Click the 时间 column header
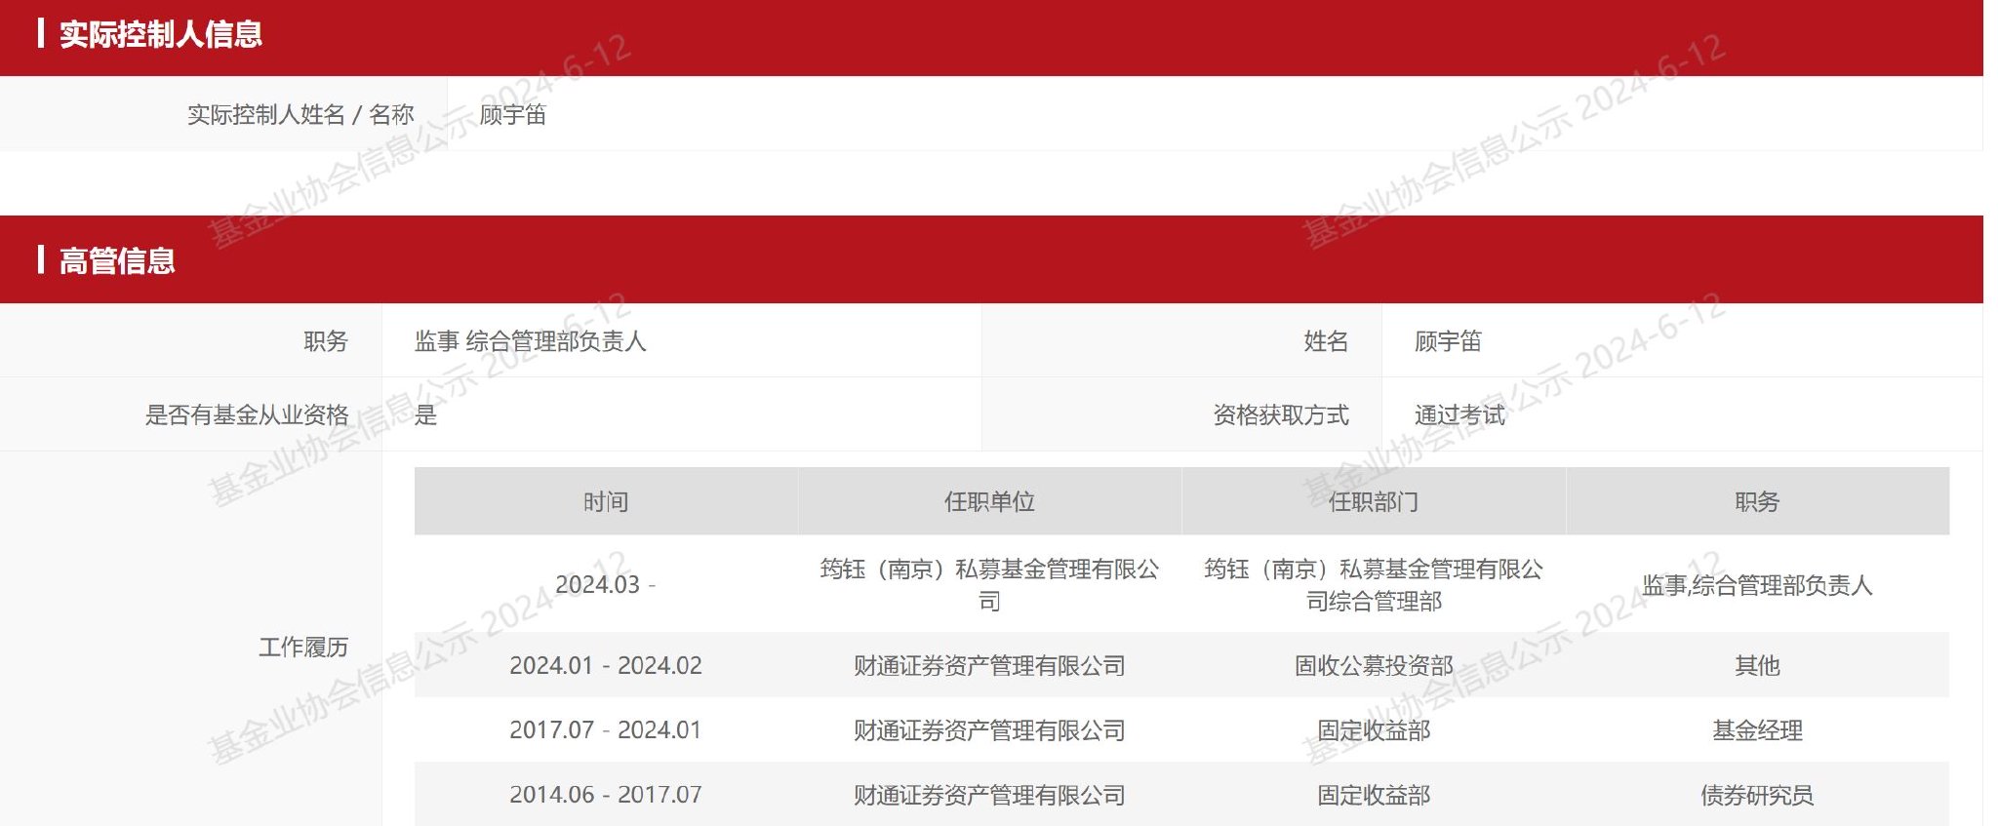 click(x=606, y=501)
